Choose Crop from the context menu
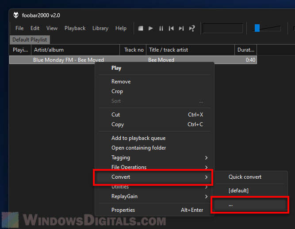Image resolution: width=295 pixels, height=229 pixels. 154,91
